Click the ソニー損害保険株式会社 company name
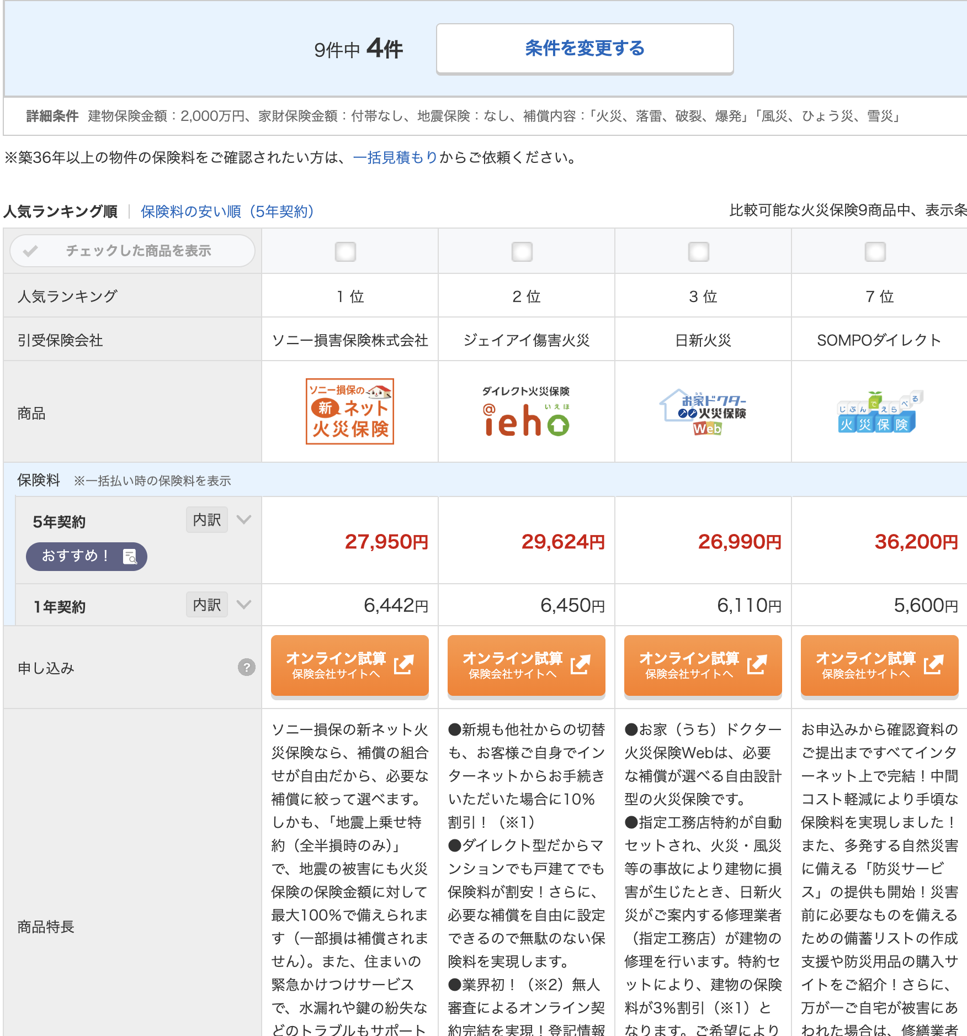This screenshot has width=967, height=1036. click(x=350, y=340)
